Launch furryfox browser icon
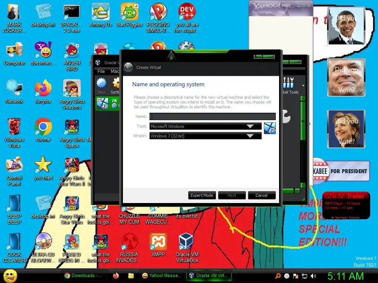This screenshot has height=283, width=378. tap(43, 92)
